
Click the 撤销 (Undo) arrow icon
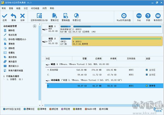pos(13,16)
